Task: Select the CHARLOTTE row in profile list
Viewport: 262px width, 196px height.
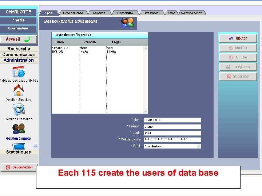Action: [x=98, y=48]
